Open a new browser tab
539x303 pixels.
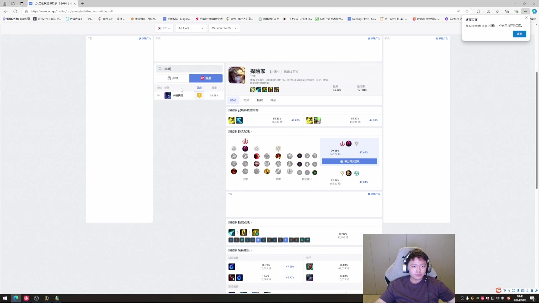point(83,4)
